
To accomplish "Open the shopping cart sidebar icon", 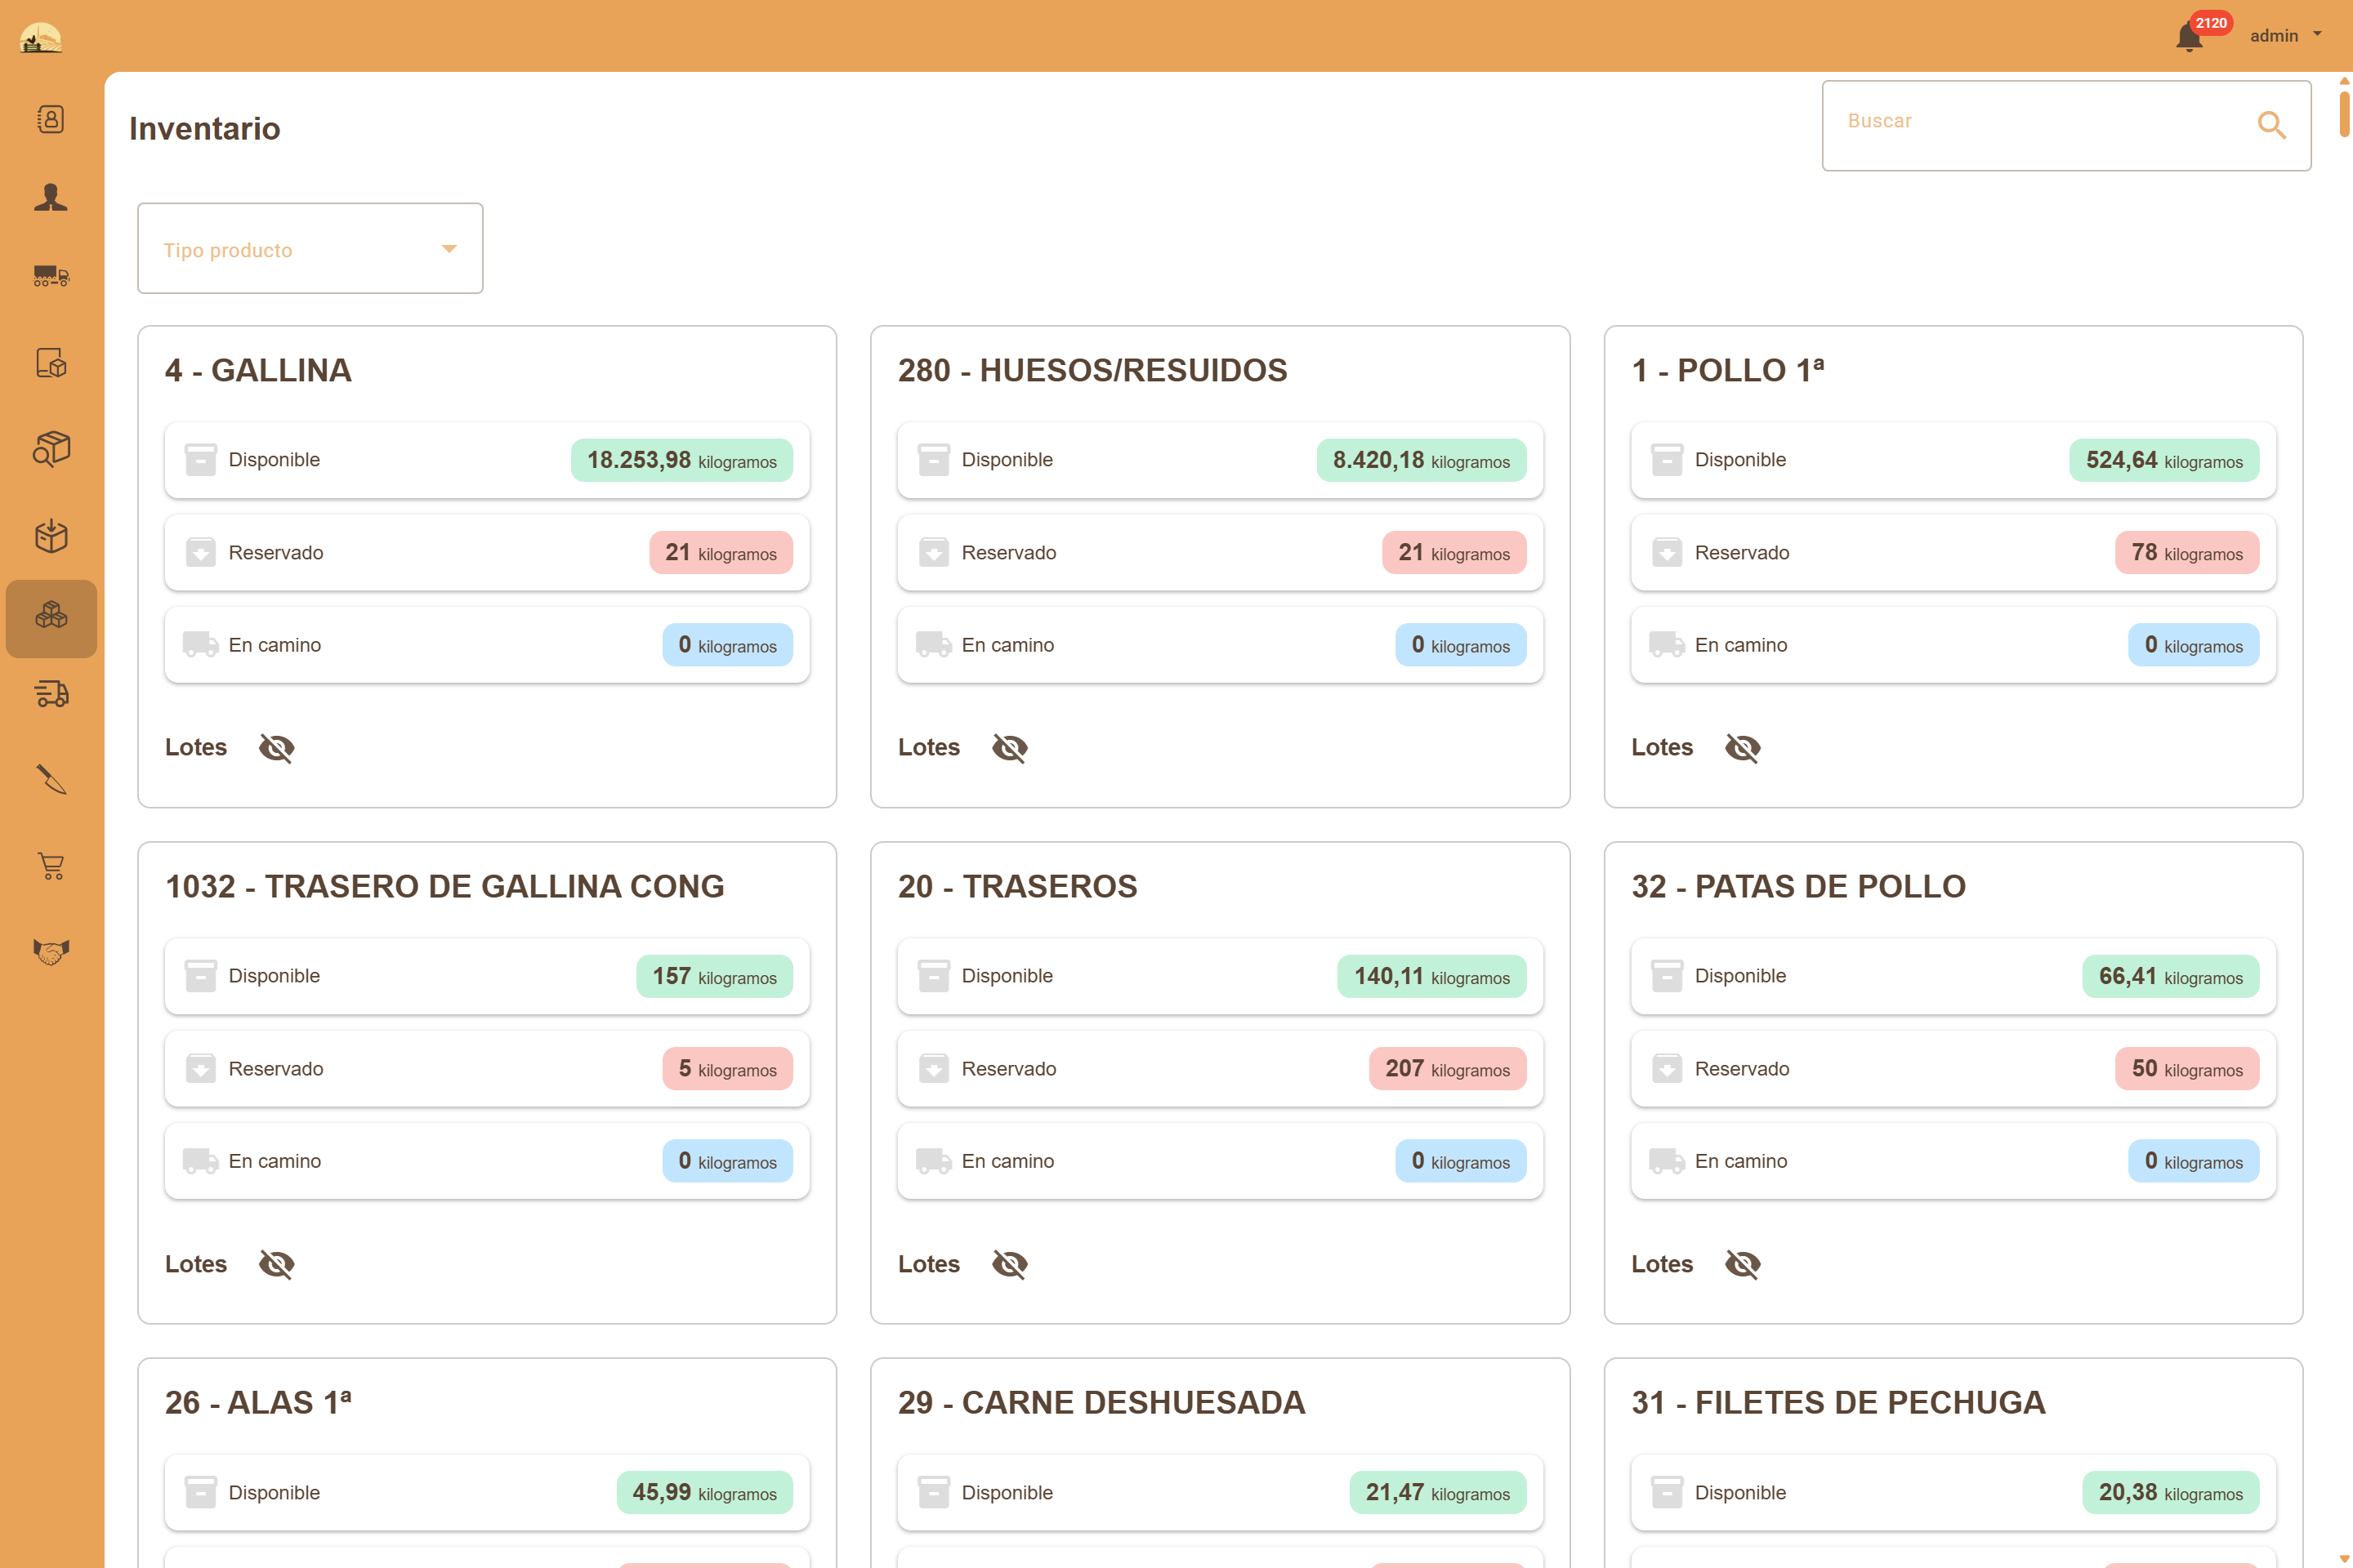I will coord(51,866).
